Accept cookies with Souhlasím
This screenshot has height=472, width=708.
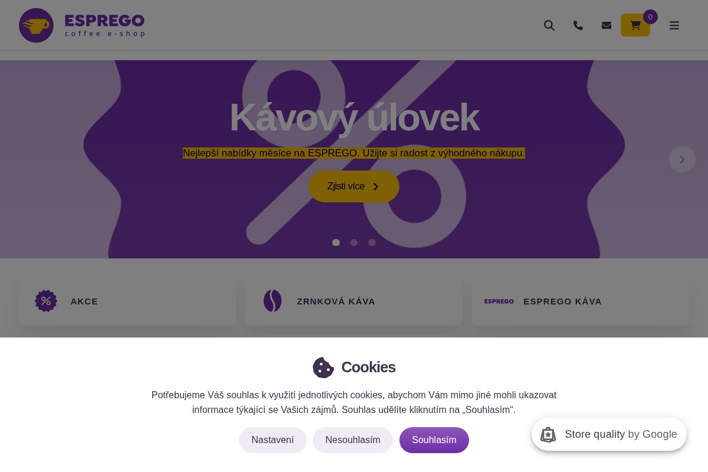[x=434, y=440]
